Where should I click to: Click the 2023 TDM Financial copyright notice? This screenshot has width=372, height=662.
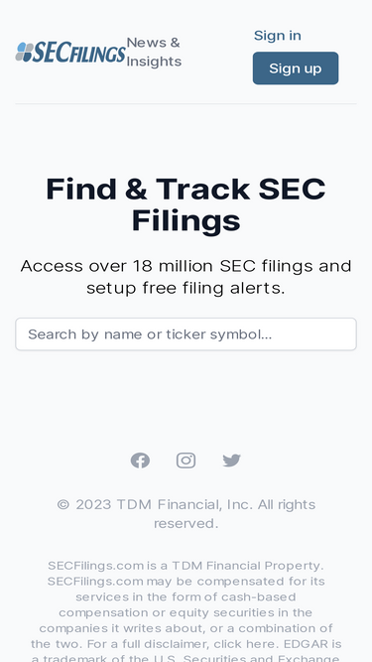tap(186, 514)
